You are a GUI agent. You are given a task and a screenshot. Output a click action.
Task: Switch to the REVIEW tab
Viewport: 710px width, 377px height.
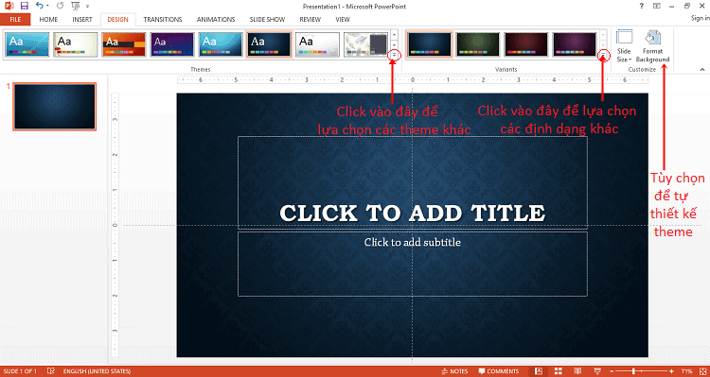pos(311,20)
